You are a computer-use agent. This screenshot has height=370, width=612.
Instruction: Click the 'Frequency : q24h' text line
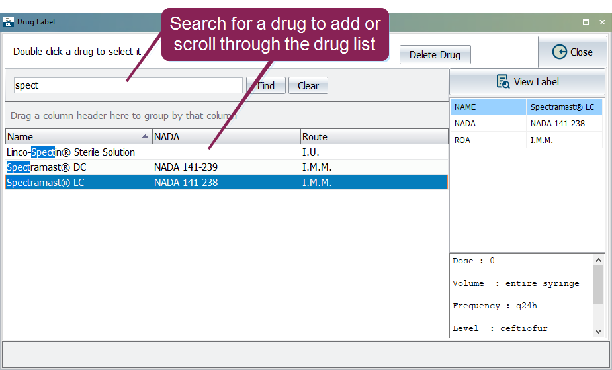[x=495, y=306]
